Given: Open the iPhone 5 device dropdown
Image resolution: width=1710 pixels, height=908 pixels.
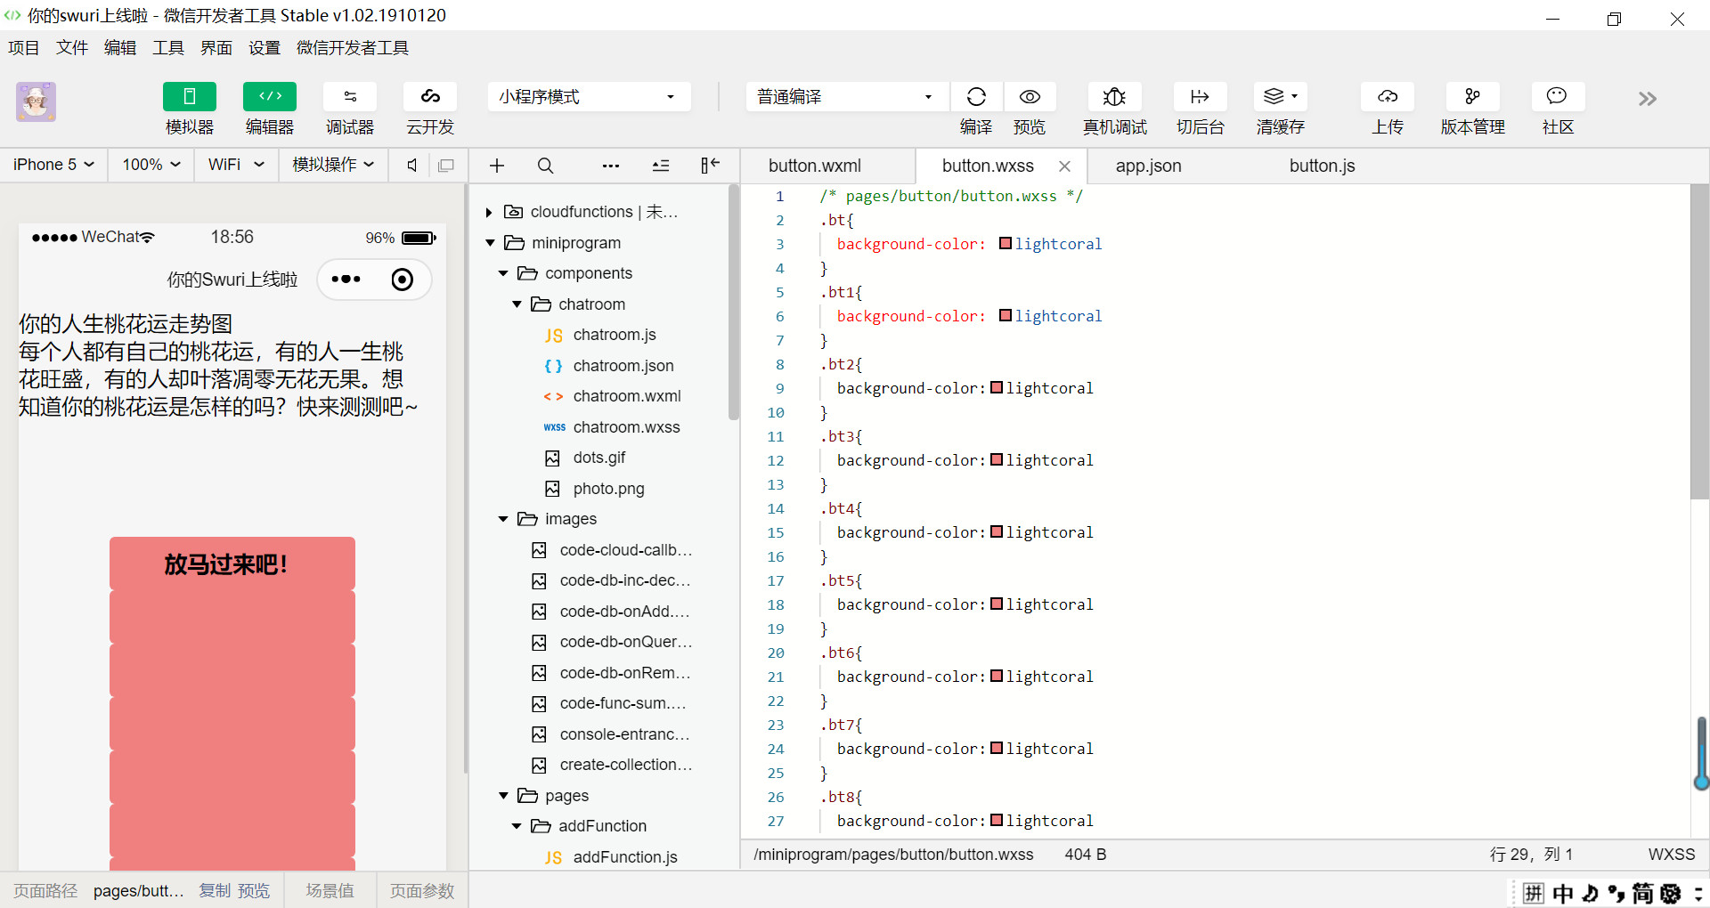Looking at the screenshot, I should 53,165.
